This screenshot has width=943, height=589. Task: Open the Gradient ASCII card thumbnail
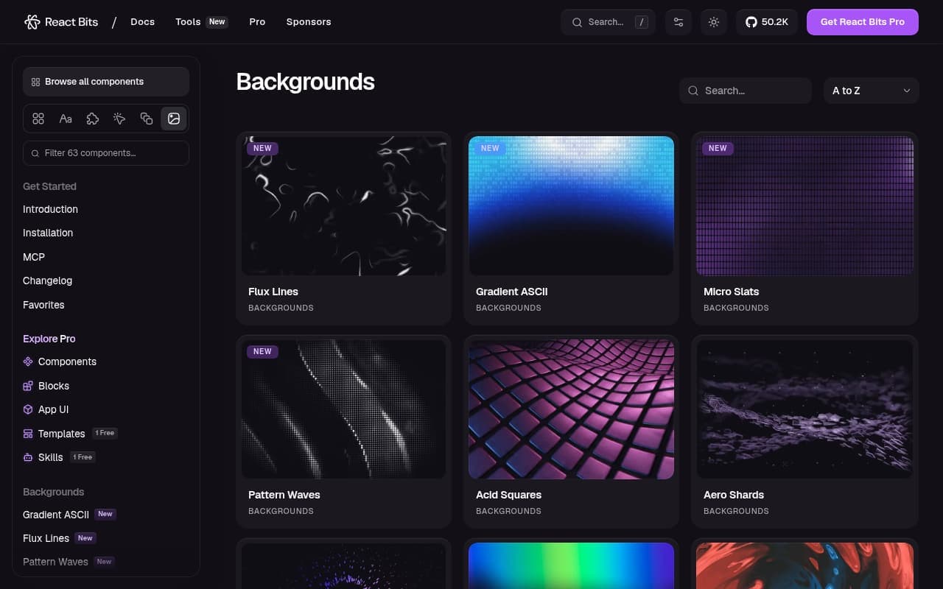click(571, 206)
